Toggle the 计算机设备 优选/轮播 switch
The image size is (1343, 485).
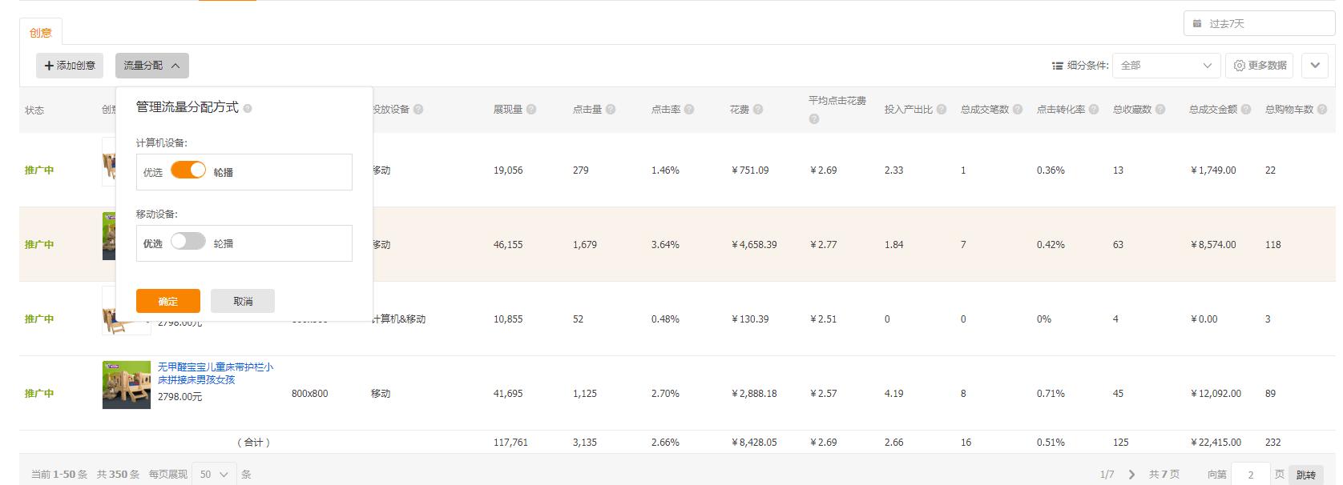coord(188,170)
